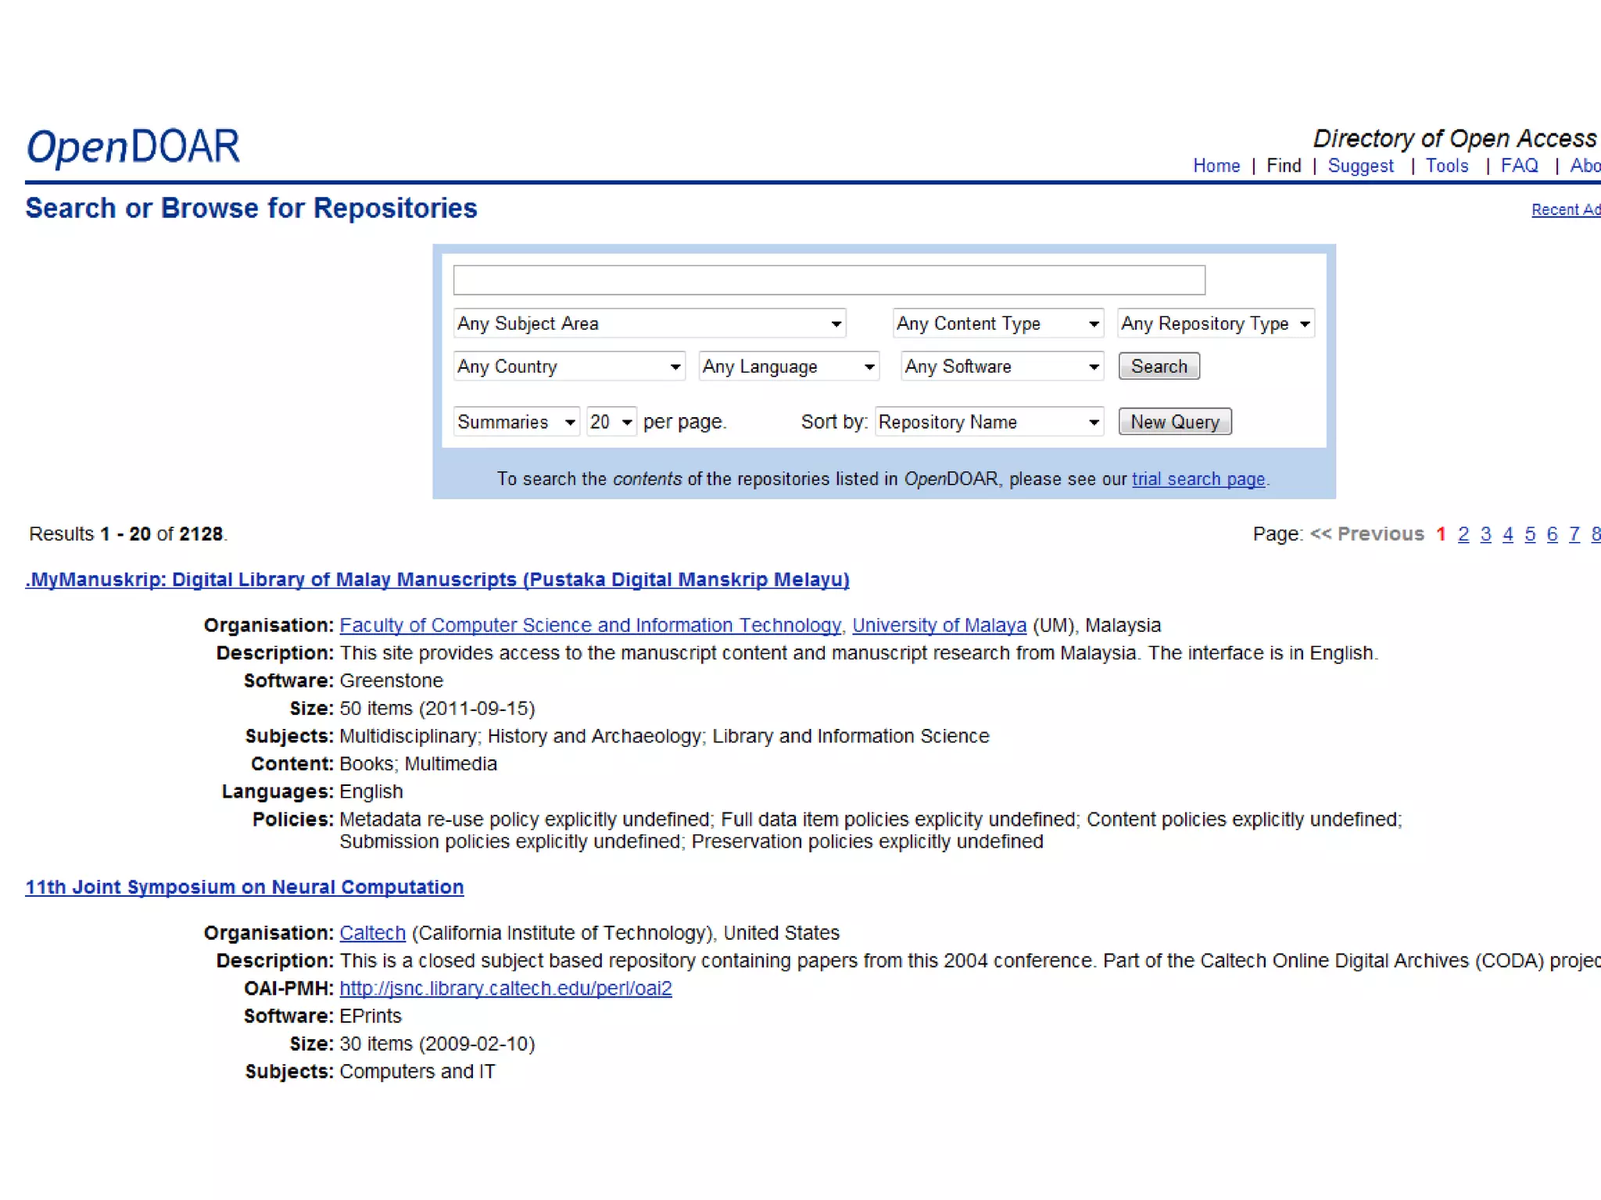
Task: Expand the Any Country dropdown
Action: pos(568,366)
